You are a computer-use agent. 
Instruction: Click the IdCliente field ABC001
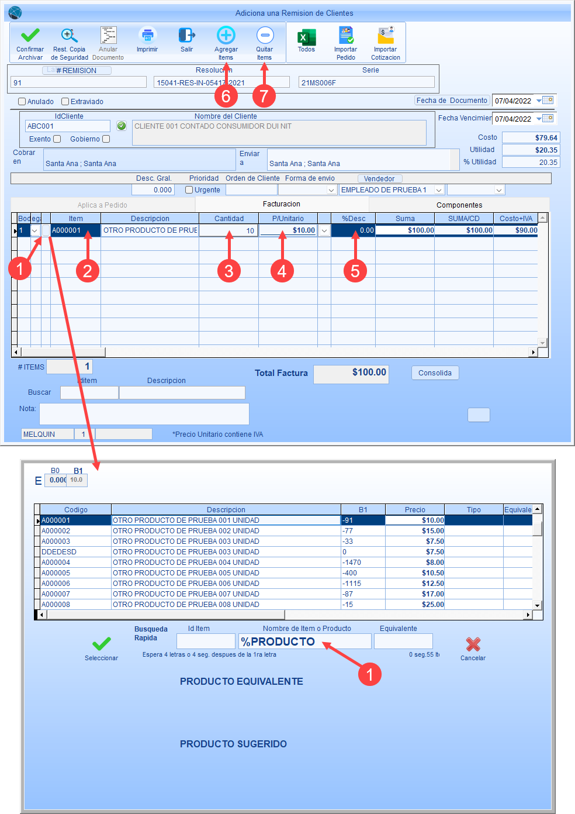pos(68,126)
